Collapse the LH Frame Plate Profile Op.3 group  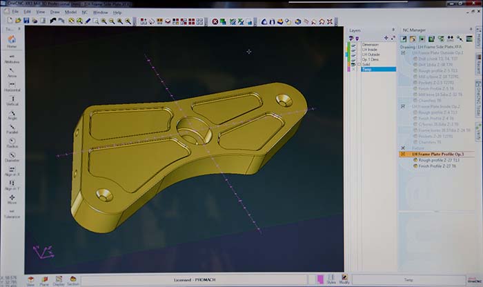[x=403, y=154]
